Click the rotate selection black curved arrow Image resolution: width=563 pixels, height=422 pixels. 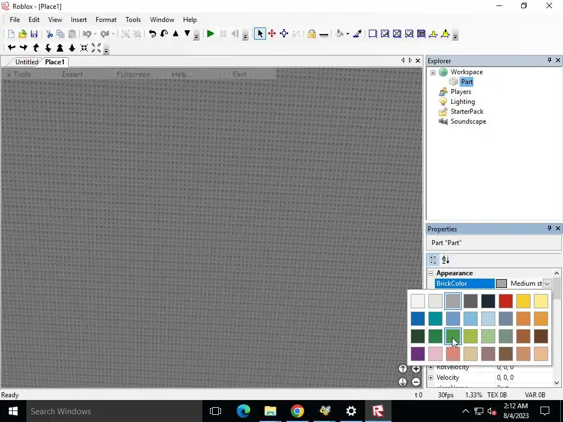click(153, 34)
